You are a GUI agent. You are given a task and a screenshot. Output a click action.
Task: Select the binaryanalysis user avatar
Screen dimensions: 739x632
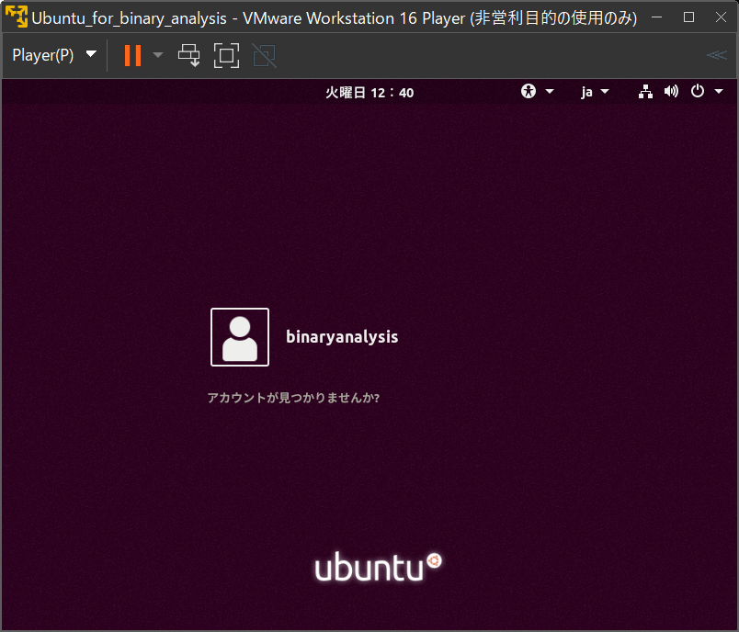click(x=240, y=337)
